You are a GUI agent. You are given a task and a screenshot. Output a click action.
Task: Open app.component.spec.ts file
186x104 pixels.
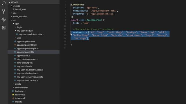(x=28, y=49)
